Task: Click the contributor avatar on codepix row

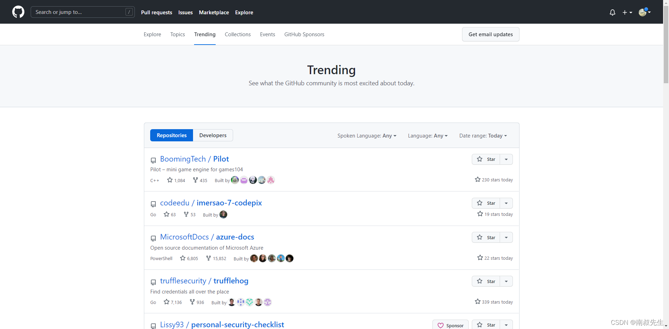Action: [223, 214]
